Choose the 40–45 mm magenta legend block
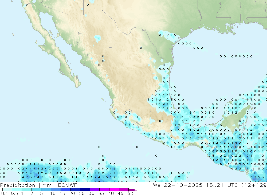Viewport: 267px width, 195px height. point(114,190)
